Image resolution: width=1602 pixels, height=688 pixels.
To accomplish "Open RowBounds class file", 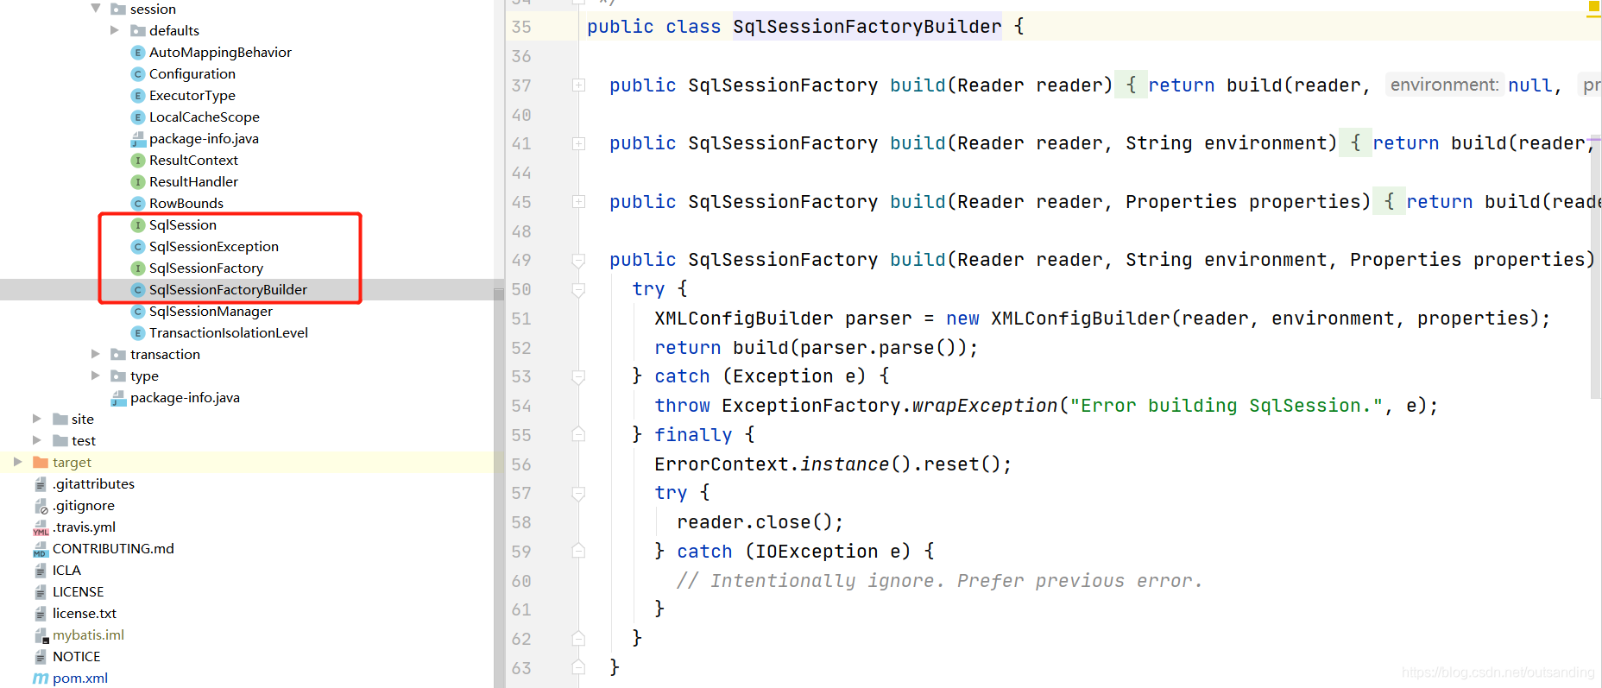I will [186, 204].
